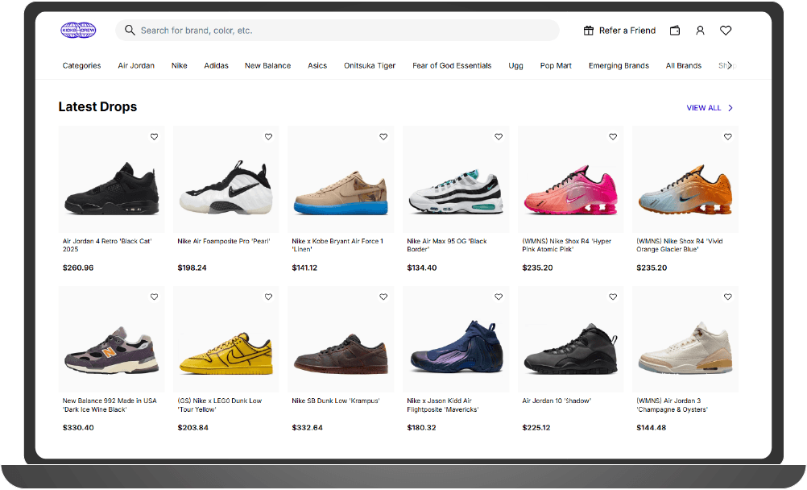807x490 pixels.
Task: Click the arrow next to VIEW ALL
Action: click(x=731, y=107)
